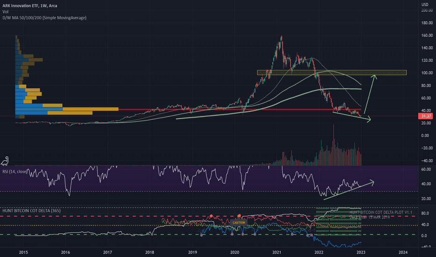Click the 2017 label on the time axis
Screen dimensions: 436x257
[x=108, y=252]
